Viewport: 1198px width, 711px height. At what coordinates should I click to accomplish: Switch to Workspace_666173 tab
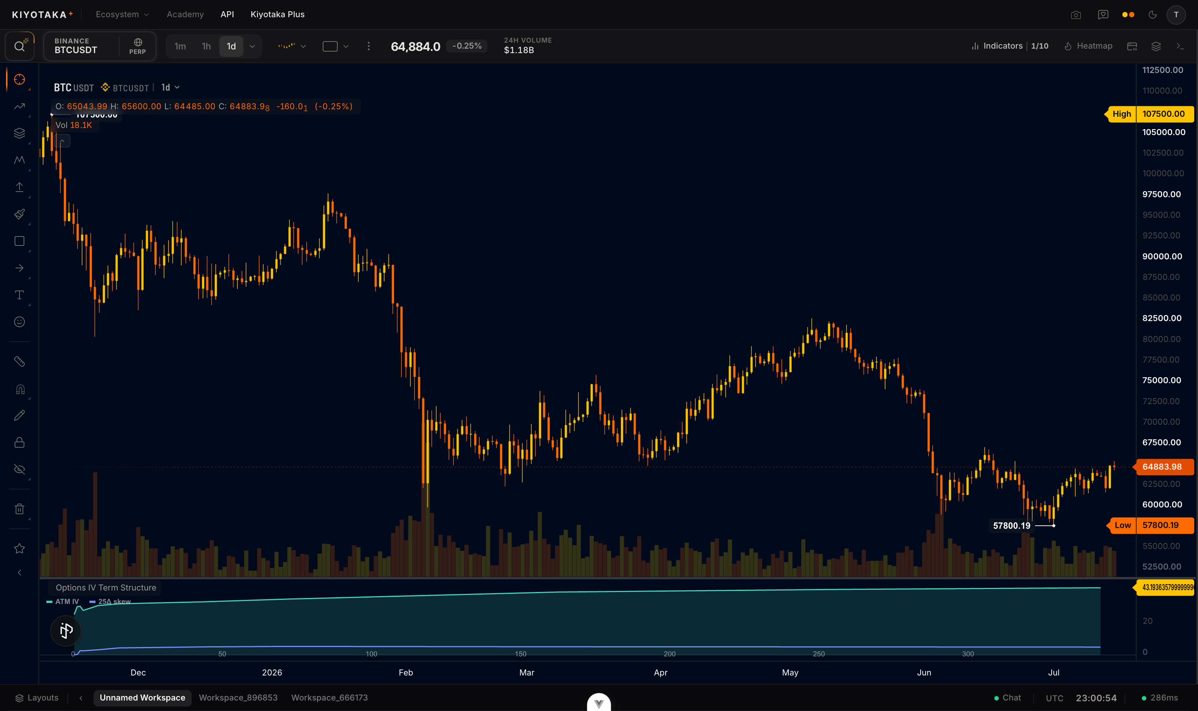(329, 698)
